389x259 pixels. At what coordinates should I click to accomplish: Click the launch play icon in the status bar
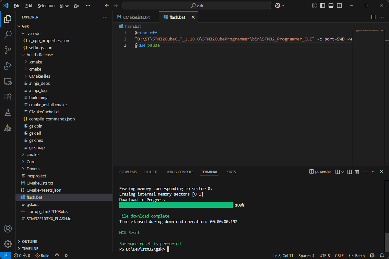(x=66, y=255)
